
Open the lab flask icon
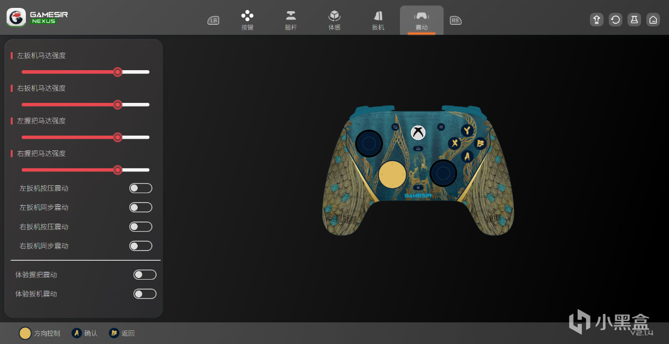point(634,20)
